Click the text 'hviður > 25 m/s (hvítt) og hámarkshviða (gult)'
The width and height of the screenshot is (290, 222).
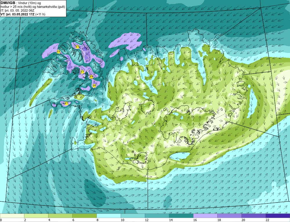tap(33, 7)
